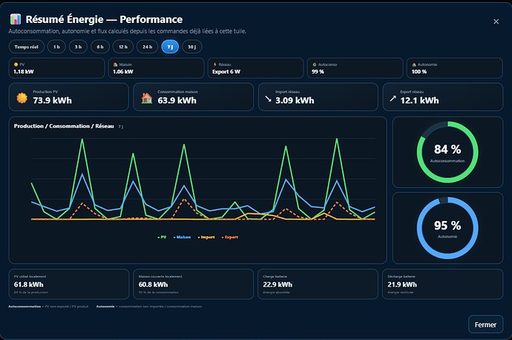
Task: Click the Autonomie icon in live card
Action: (414, 65)
